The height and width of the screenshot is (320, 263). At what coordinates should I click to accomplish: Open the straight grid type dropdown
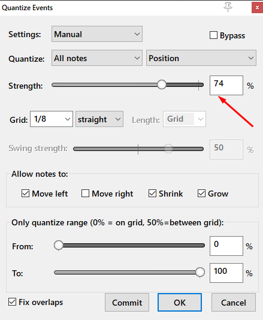tap(99, 119)
